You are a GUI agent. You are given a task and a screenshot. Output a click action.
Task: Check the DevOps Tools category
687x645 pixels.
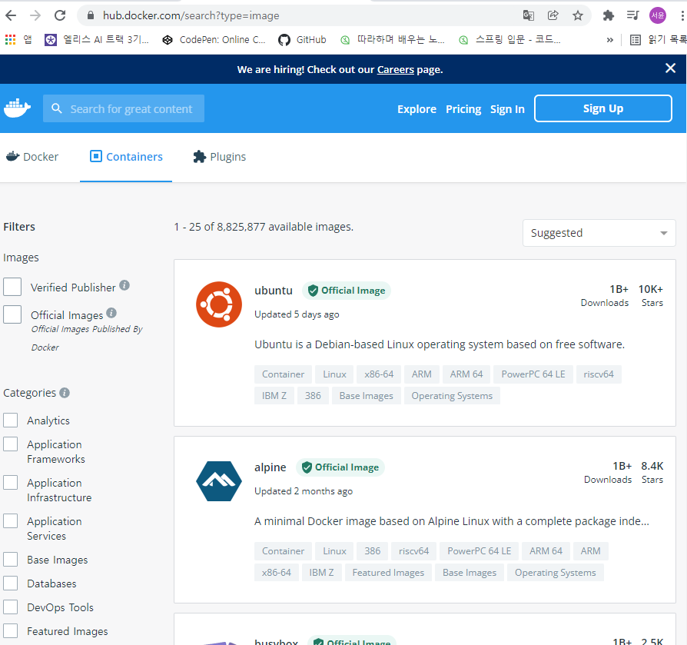[11, 607]
